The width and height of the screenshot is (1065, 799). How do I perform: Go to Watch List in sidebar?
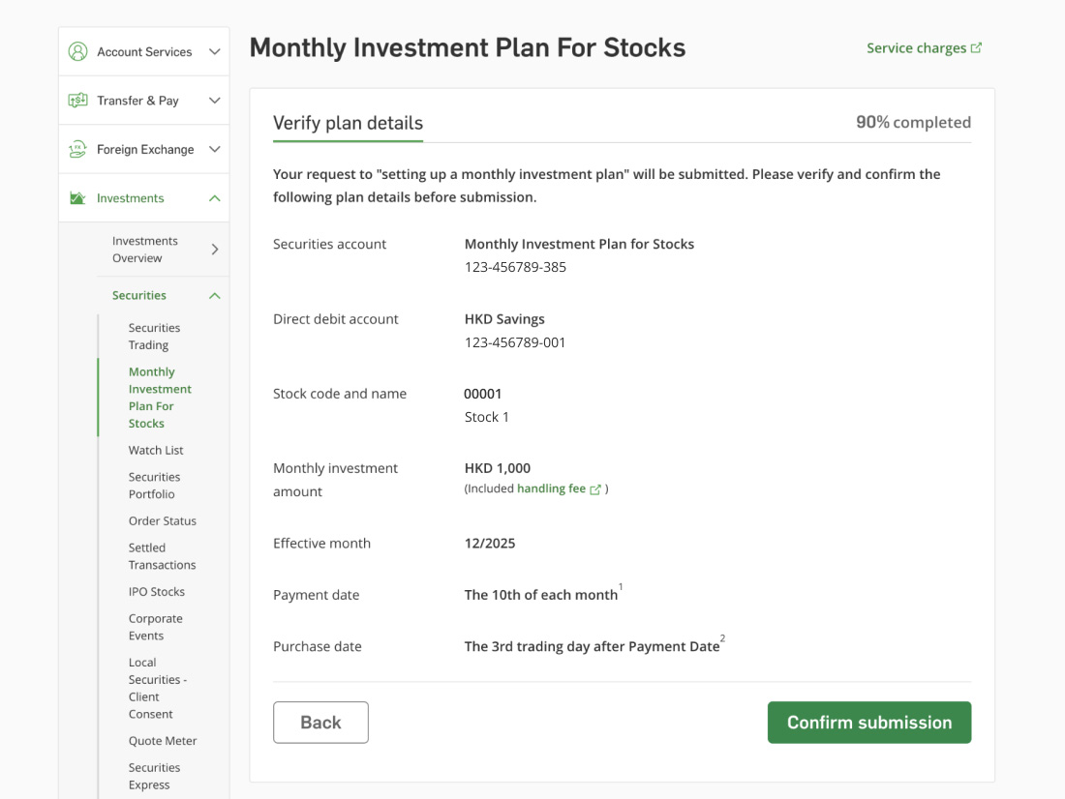click(x=156, y=451)
